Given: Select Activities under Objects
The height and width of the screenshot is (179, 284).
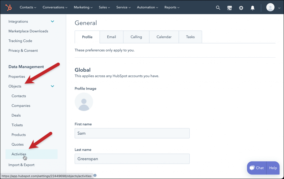Looking at the screenshot, I should [19, 154].
